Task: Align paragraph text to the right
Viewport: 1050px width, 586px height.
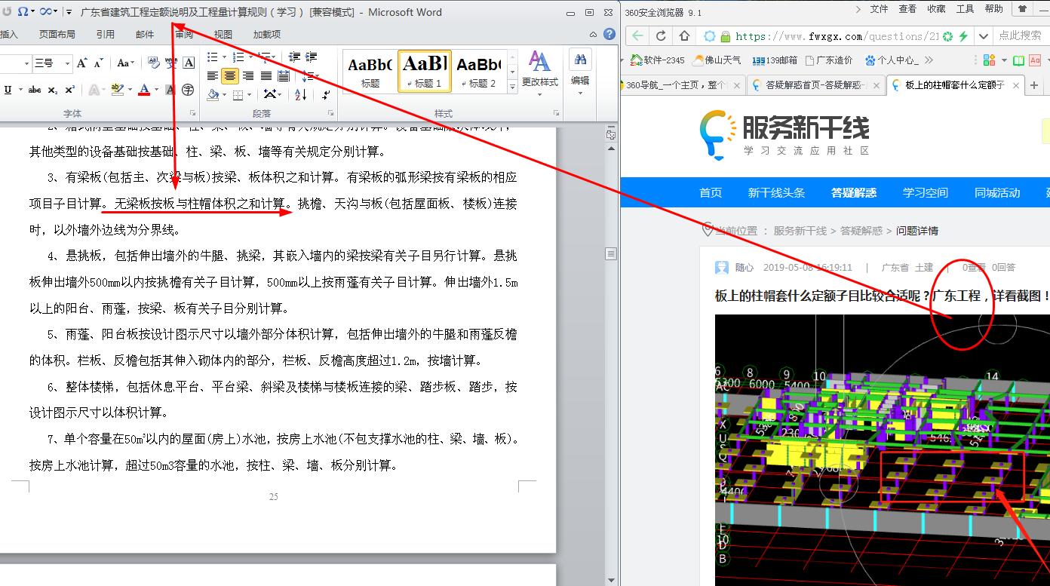Action: 247,75
